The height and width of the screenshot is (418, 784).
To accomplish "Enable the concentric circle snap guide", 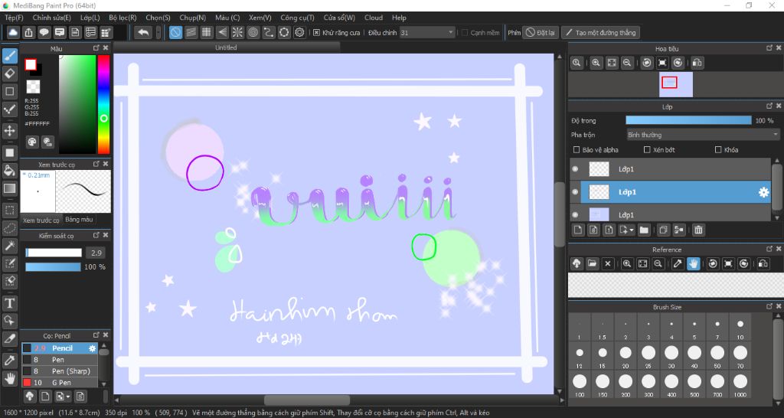I will (x=253, y=32).
